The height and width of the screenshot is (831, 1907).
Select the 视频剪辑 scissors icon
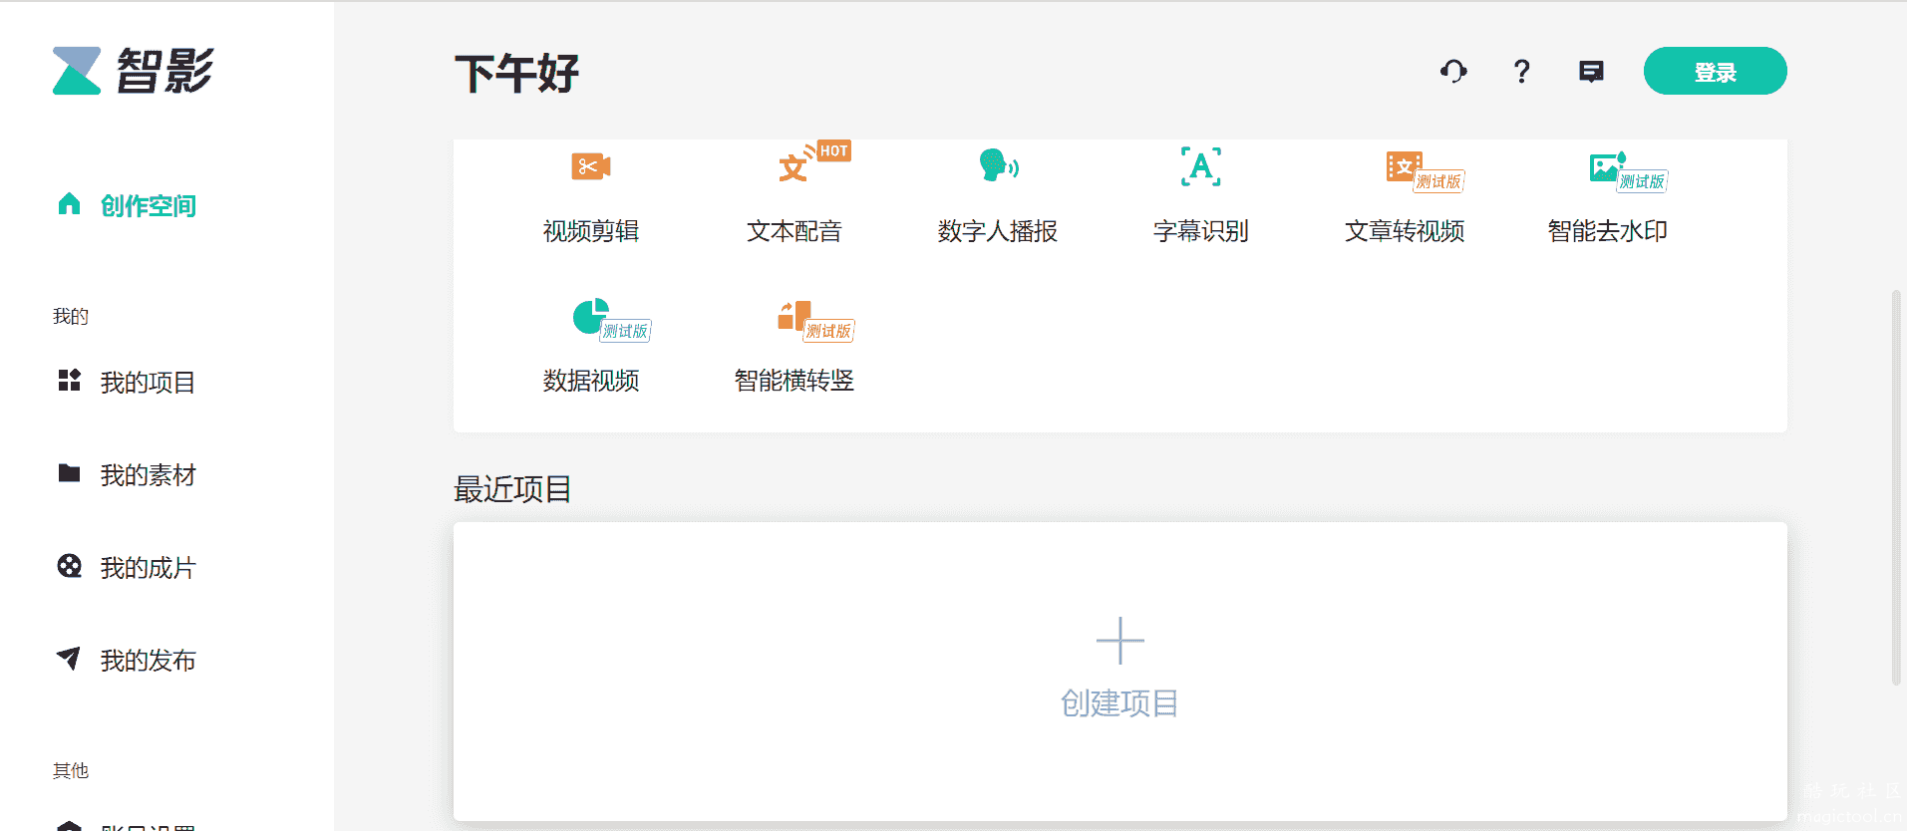591,166
